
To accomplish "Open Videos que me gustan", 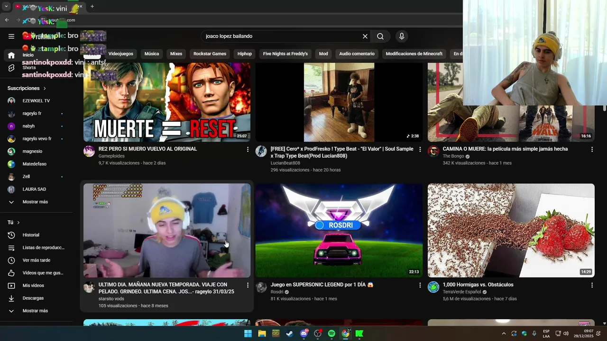I will (x=37, y=273).
